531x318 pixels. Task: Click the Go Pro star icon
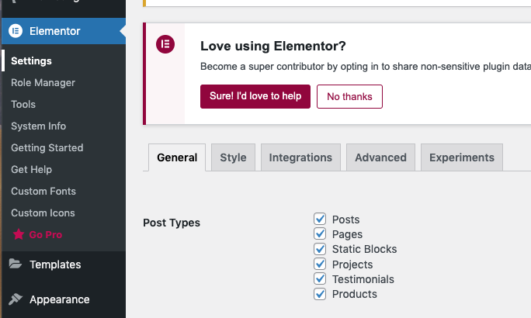pyautogui.click(x=17, y=234)
